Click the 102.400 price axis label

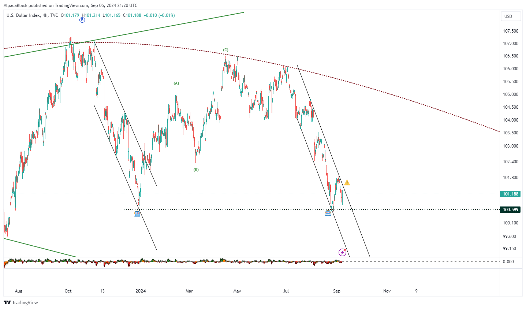coord(511,162)
